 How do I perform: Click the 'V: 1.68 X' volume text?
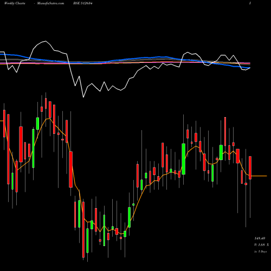(261, 245)
